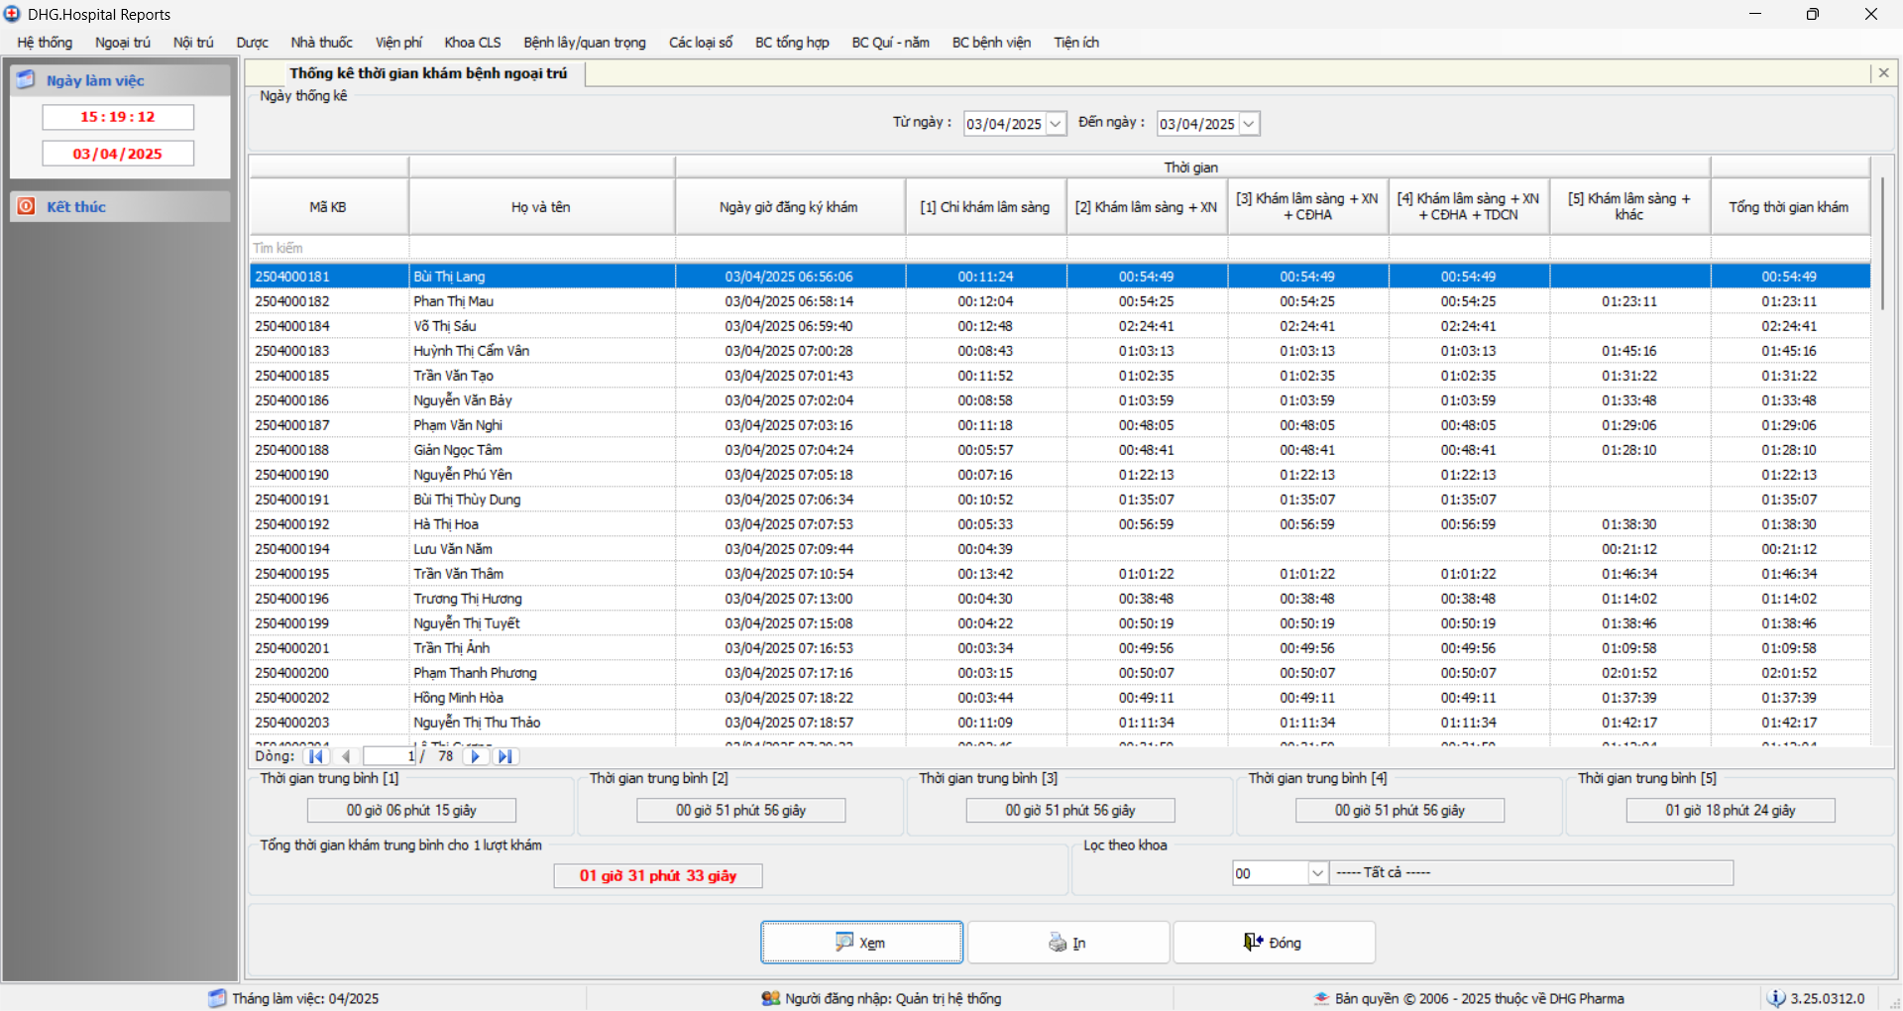Click the Tổng thời gian khám column header
Viewport: 1903px width, 1011px height.
pos(1790,207)
